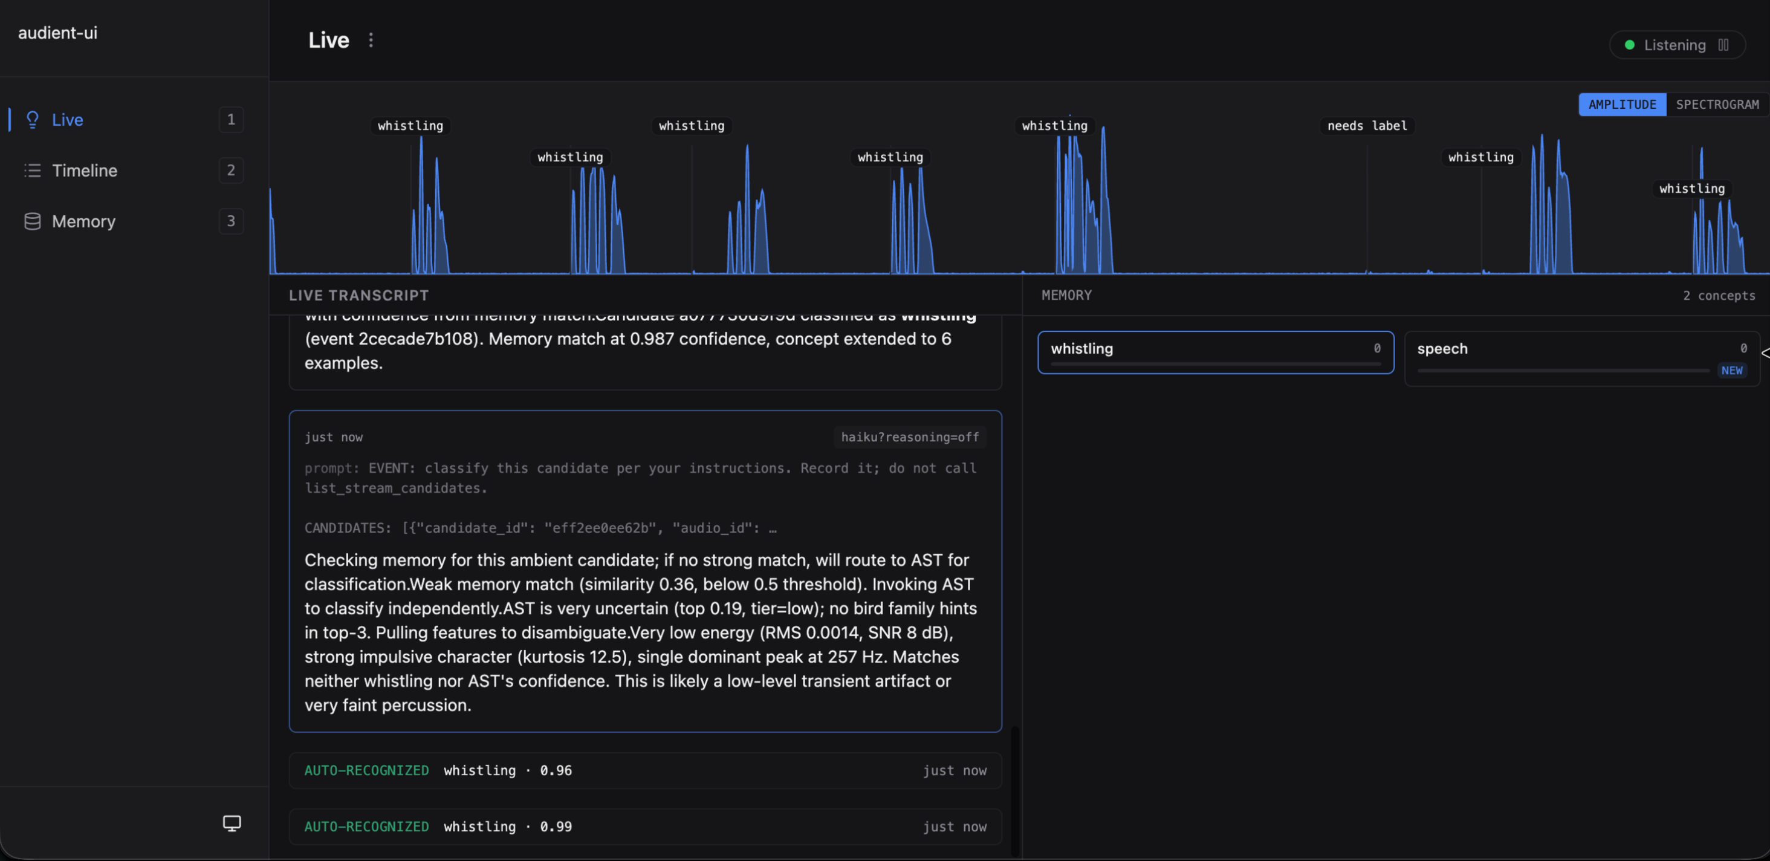Viewport: 1770px width, 861px height.
Task: Click the pause icon in Listening pill
Action: click(1723, 45)
